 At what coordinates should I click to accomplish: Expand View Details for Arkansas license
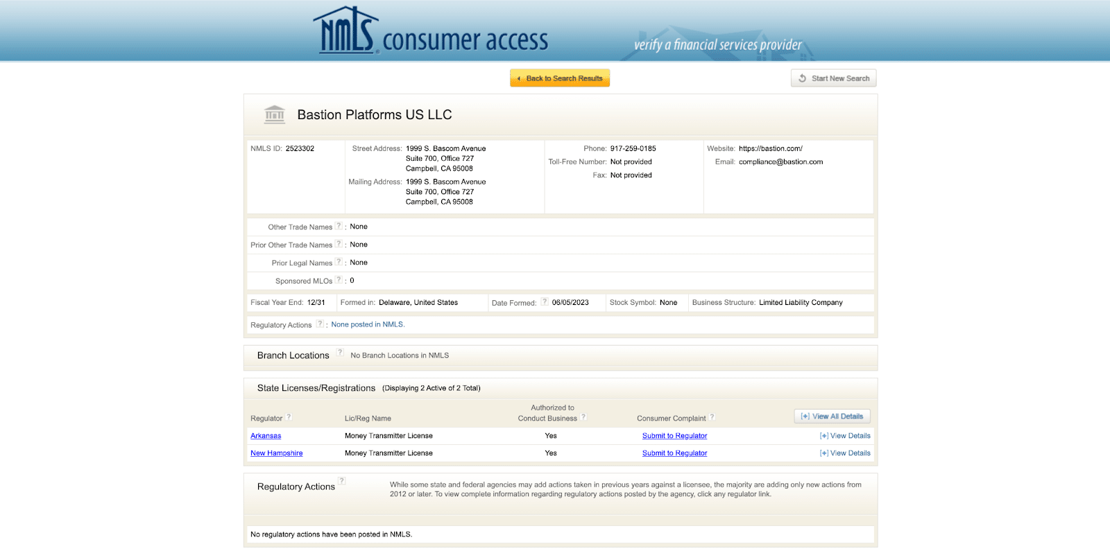point(845,436)
